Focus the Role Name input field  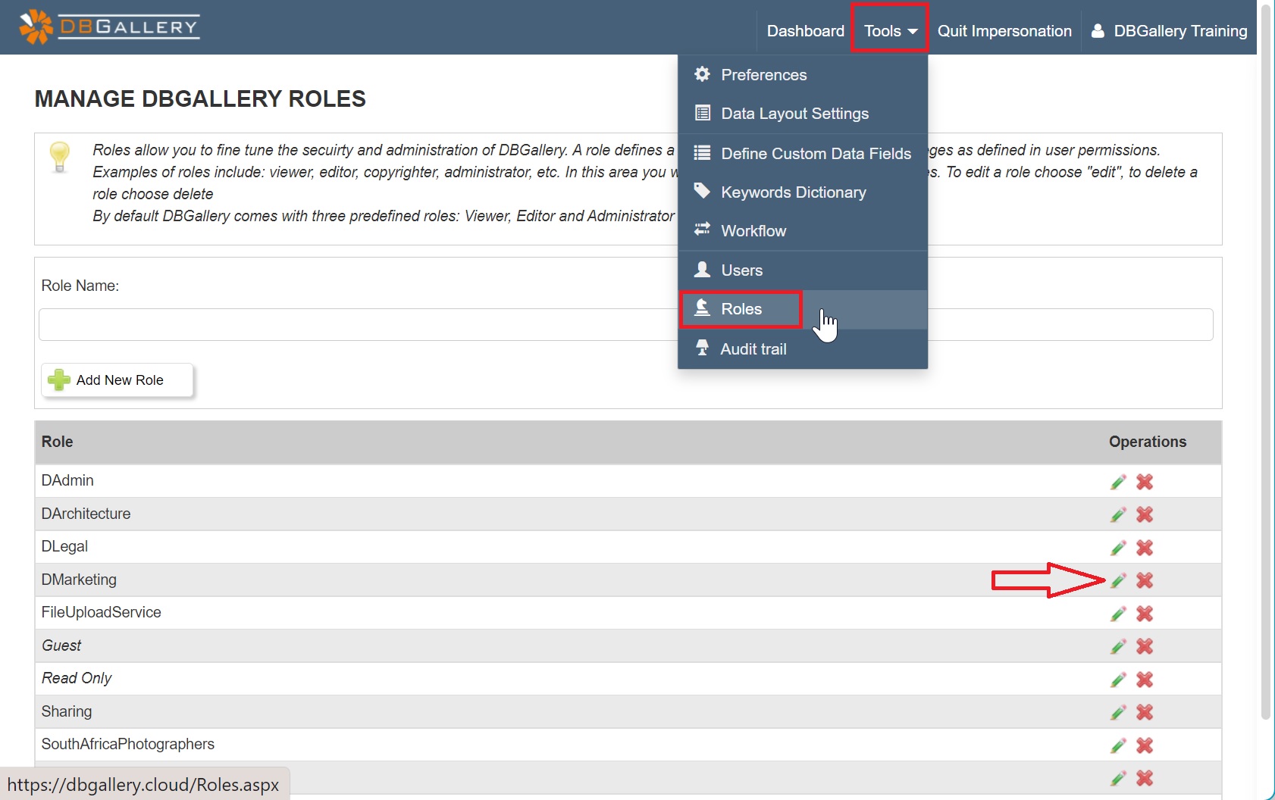(625, 324)
